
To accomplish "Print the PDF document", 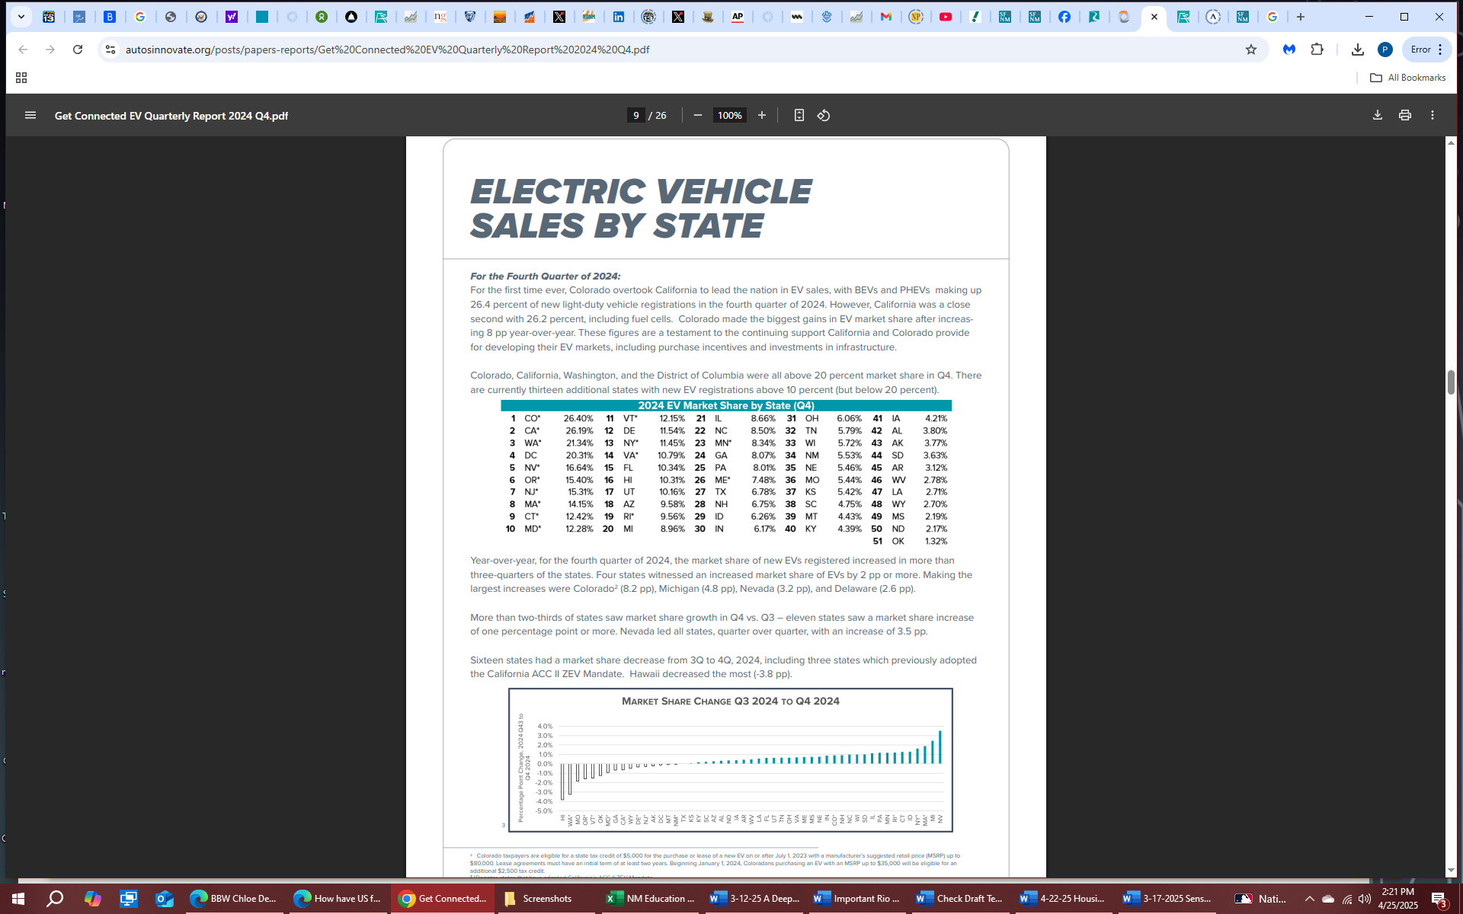I will point(1404,115).
